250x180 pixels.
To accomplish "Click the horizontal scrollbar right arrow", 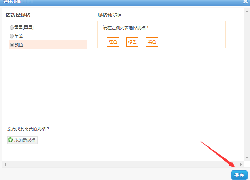I will 241,164.
